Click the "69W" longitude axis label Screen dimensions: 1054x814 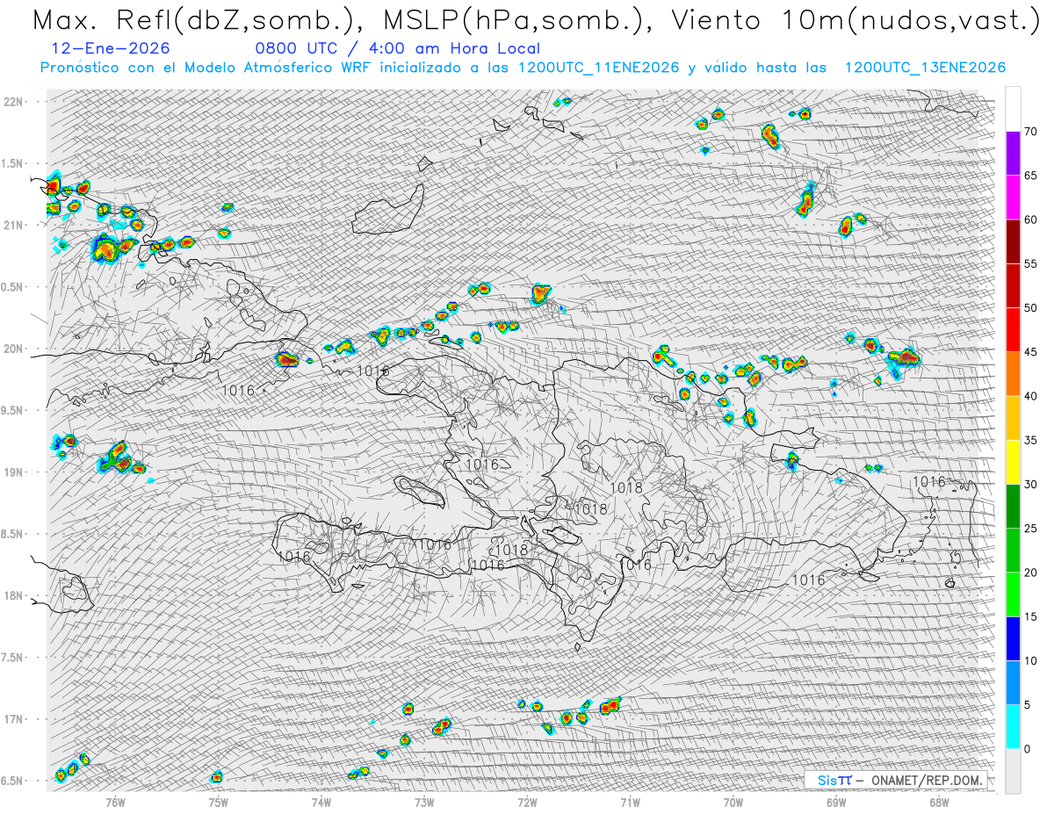click(x=836, y=801)
